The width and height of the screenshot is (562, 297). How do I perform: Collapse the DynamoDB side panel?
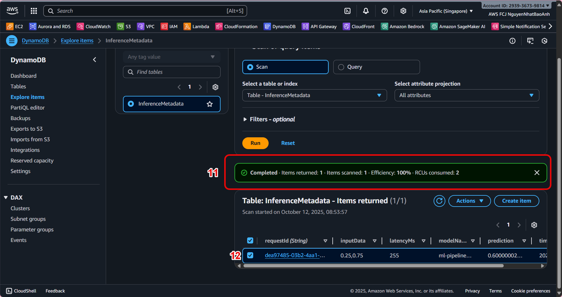coord(95,60)
